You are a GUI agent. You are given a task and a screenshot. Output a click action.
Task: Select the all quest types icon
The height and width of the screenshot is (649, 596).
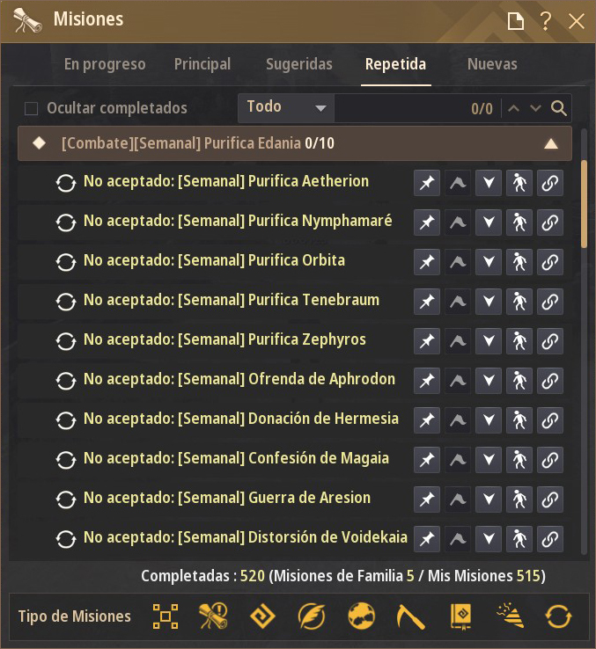tap(166, 616)
